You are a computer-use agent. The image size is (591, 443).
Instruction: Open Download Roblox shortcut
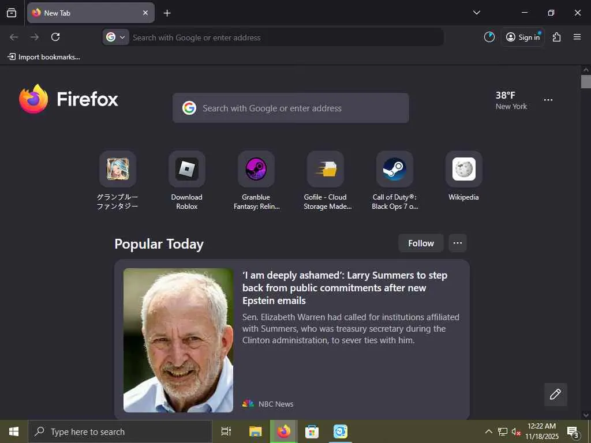tap(187, 181)
